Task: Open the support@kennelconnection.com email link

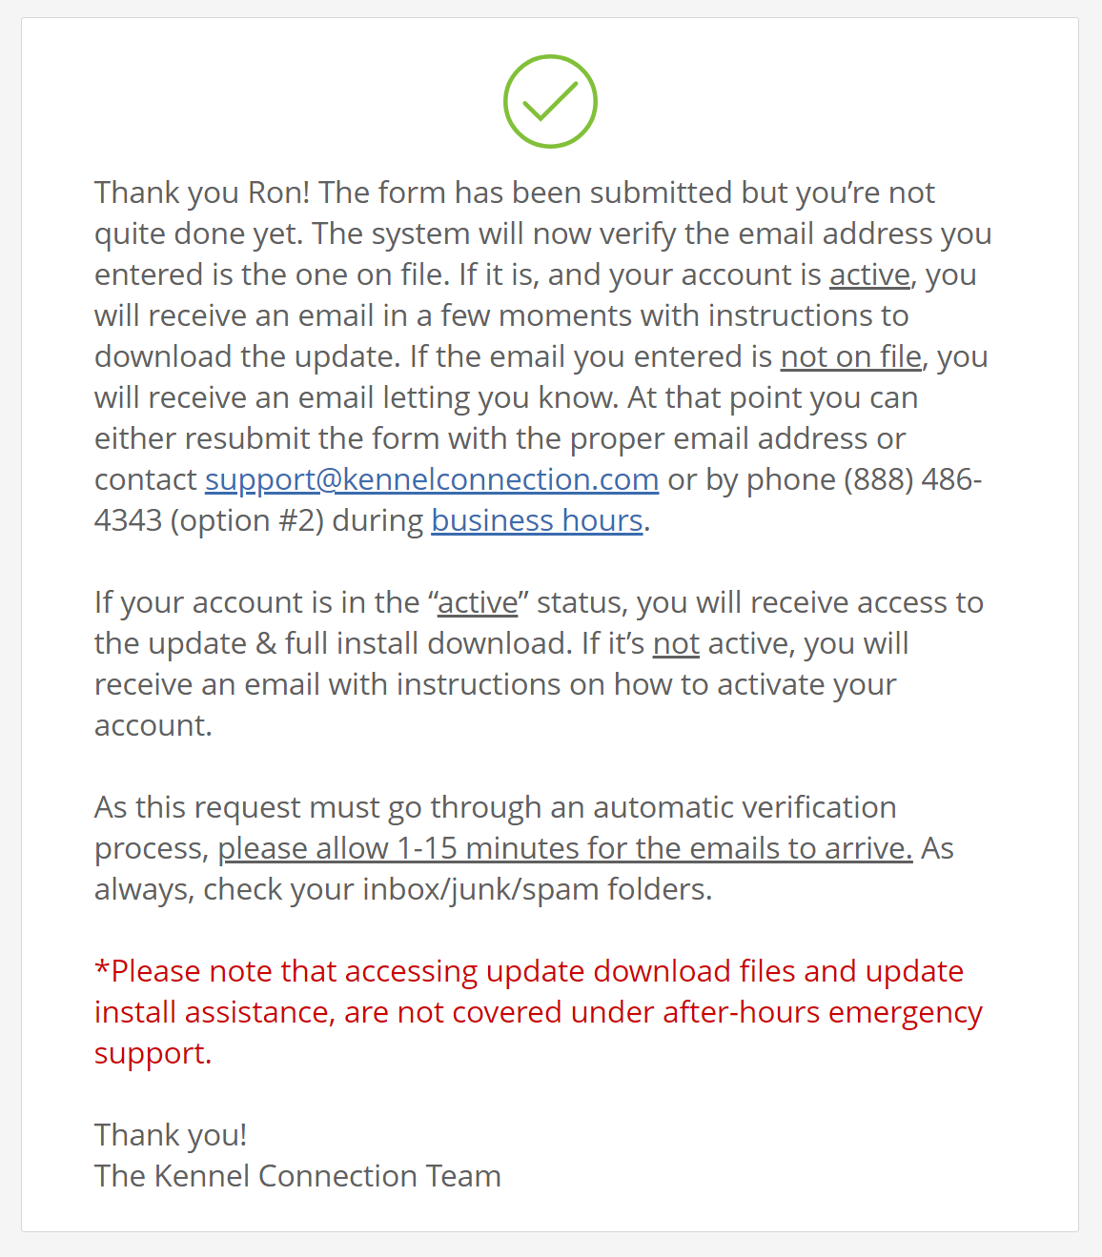Action: pos(432,479)
